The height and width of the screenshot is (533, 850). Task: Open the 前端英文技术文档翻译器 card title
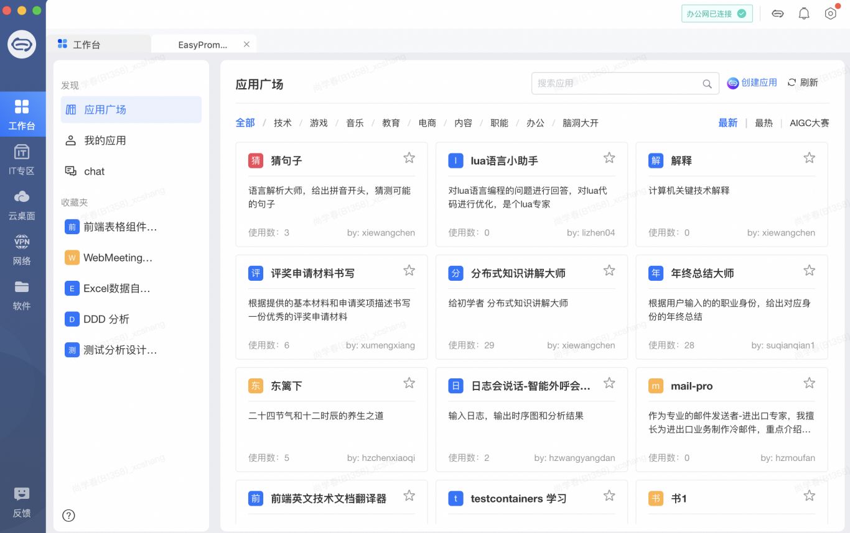[329, 498]
